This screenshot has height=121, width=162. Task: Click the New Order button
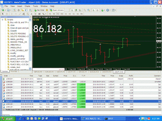coord(39,10)
